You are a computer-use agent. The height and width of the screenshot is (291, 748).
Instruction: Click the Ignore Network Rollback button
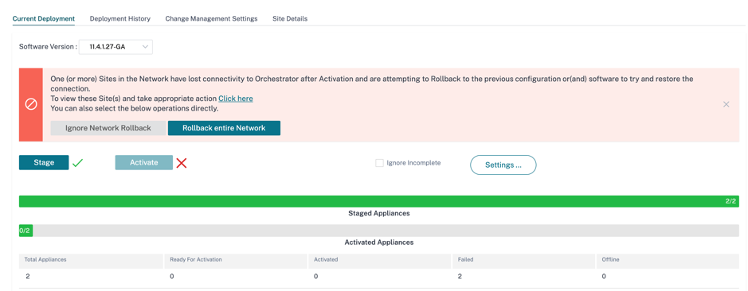point(108,128)
